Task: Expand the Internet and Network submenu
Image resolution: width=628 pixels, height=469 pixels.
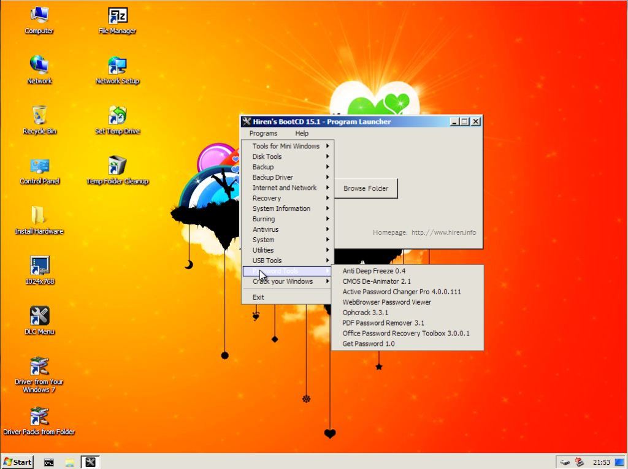Action: [x=288, y=188]
